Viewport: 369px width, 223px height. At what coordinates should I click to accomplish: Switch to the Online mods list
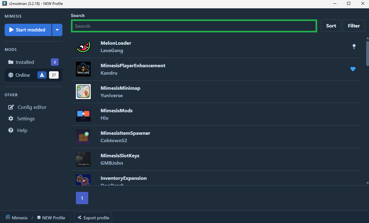tap(33, 75)
